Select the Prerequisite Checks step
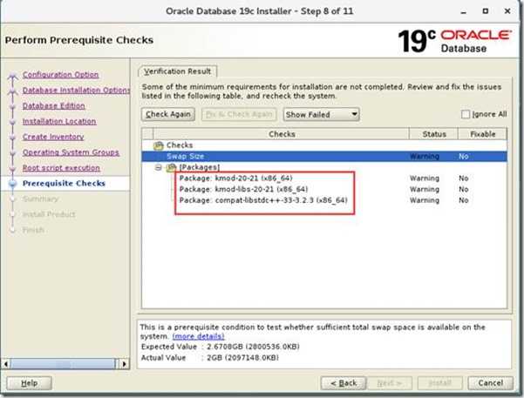Image resolution: width=524 pixels, height=398 pixels. pyautogui.click(x=64, y=183)
